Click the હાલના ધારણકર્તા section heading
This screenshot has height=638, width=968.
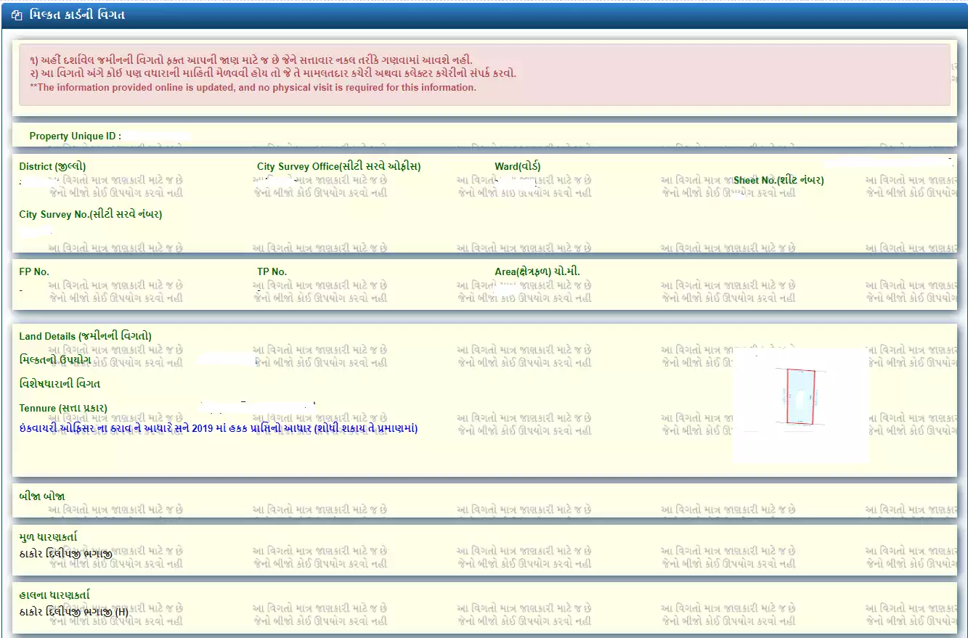click(x=54, y=595)
